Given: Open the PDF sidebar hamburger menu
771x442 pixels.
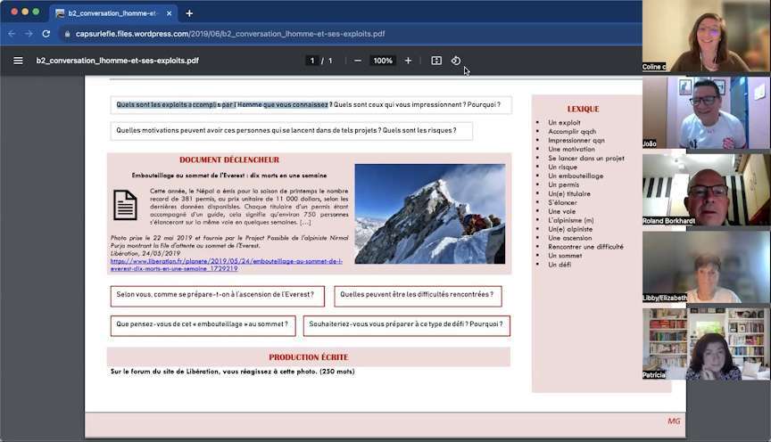Looking at the screenshot, I should [x=18, y=61].
